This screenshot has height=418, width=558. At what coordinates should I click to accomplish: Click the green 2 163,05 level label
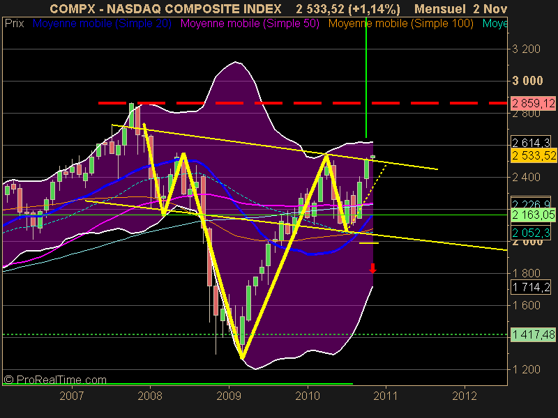[x=533, y=215]
